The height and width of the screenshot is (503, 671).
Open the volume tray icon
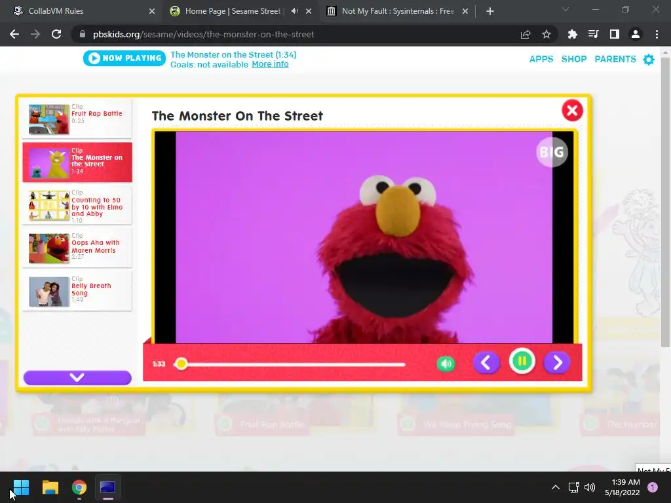tap(590, 487)
